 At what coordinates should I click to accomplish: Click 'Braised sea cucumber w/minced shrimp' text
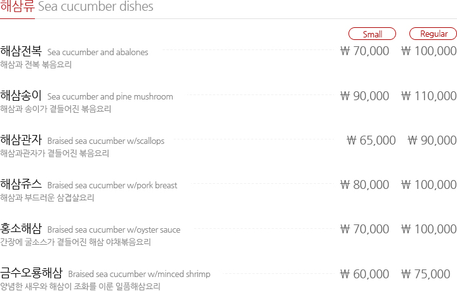139,274
